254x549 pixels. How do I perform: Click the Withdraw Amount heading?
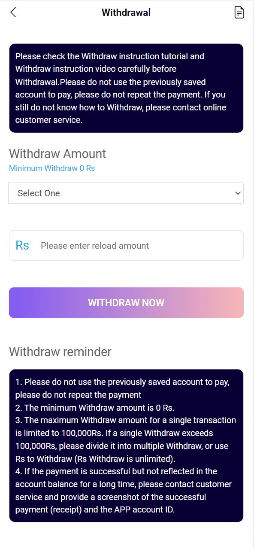click(x=57, y=153)
